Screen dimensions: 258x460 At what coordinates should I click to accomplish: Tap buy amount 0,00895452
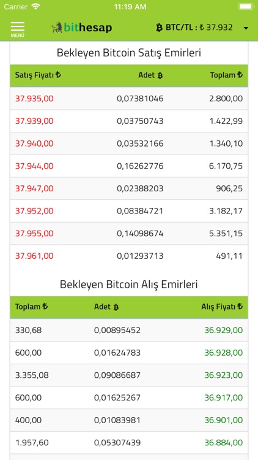coord(117,331)
